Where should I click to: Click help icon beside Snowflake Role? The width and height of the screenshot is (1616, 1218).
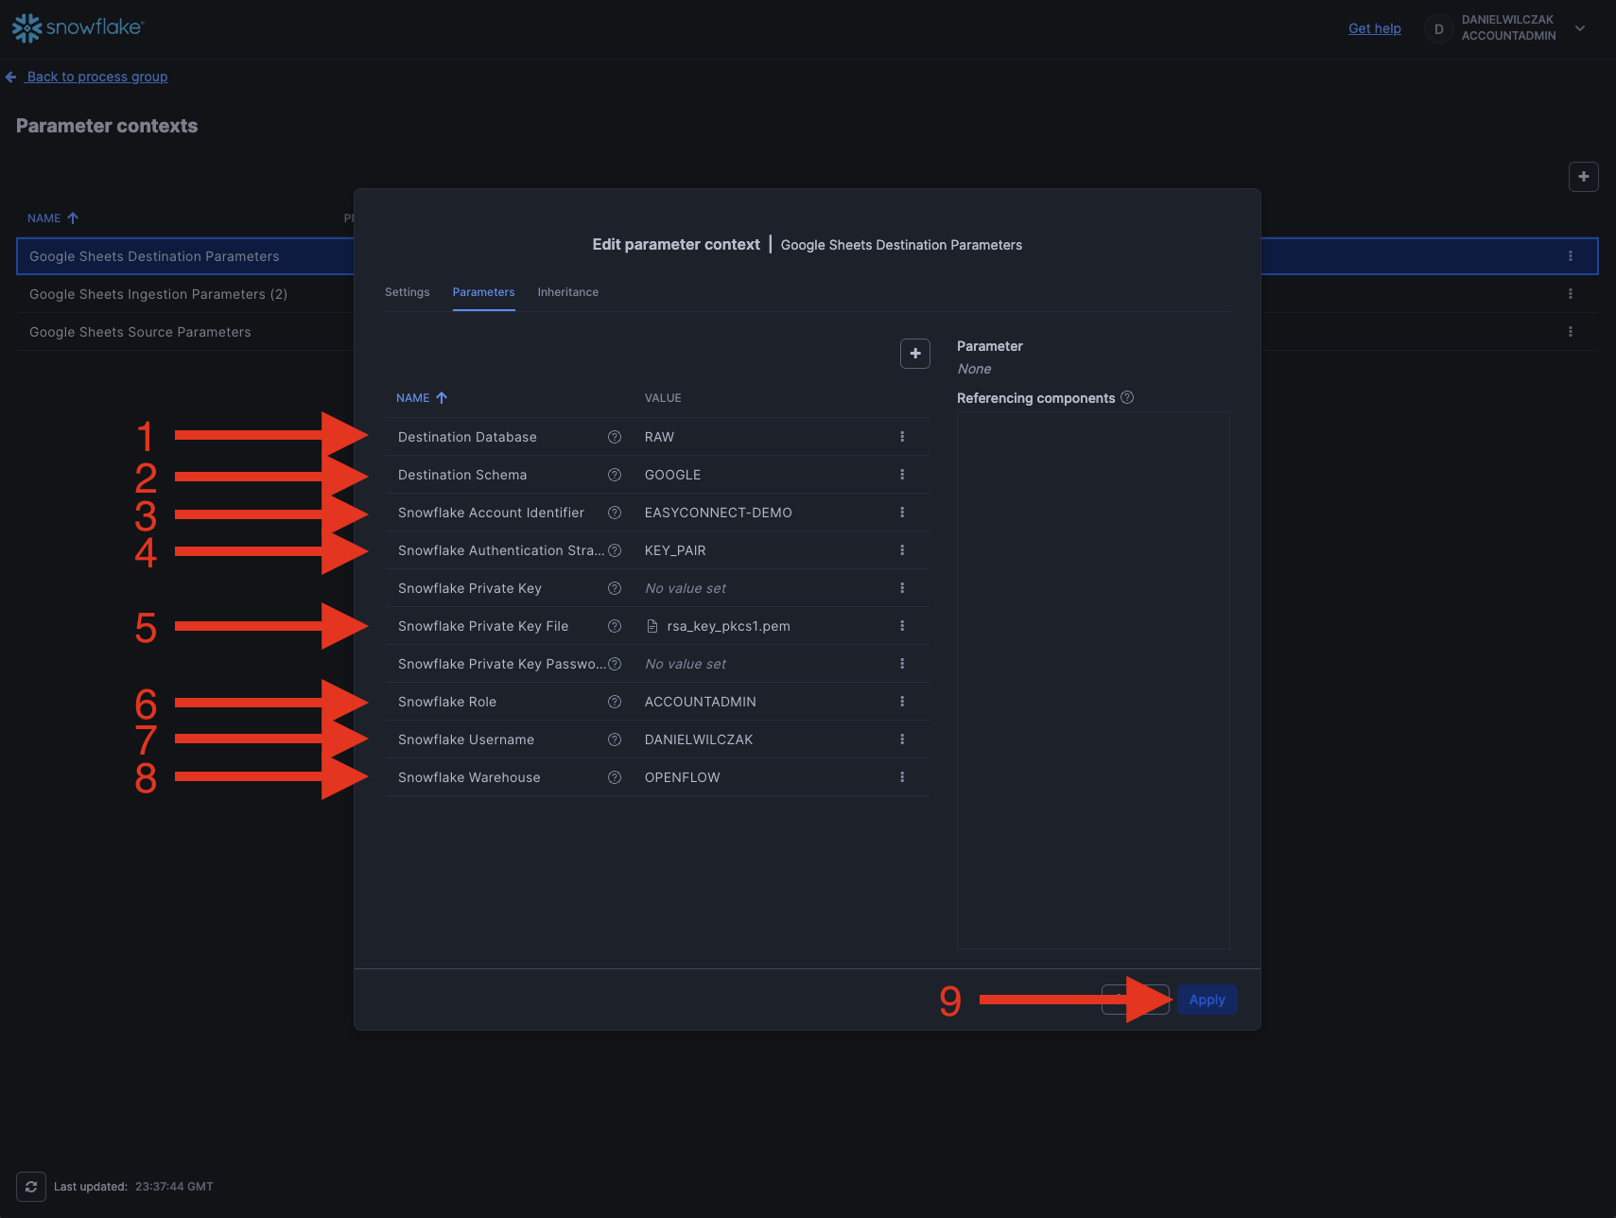[615, 702]
